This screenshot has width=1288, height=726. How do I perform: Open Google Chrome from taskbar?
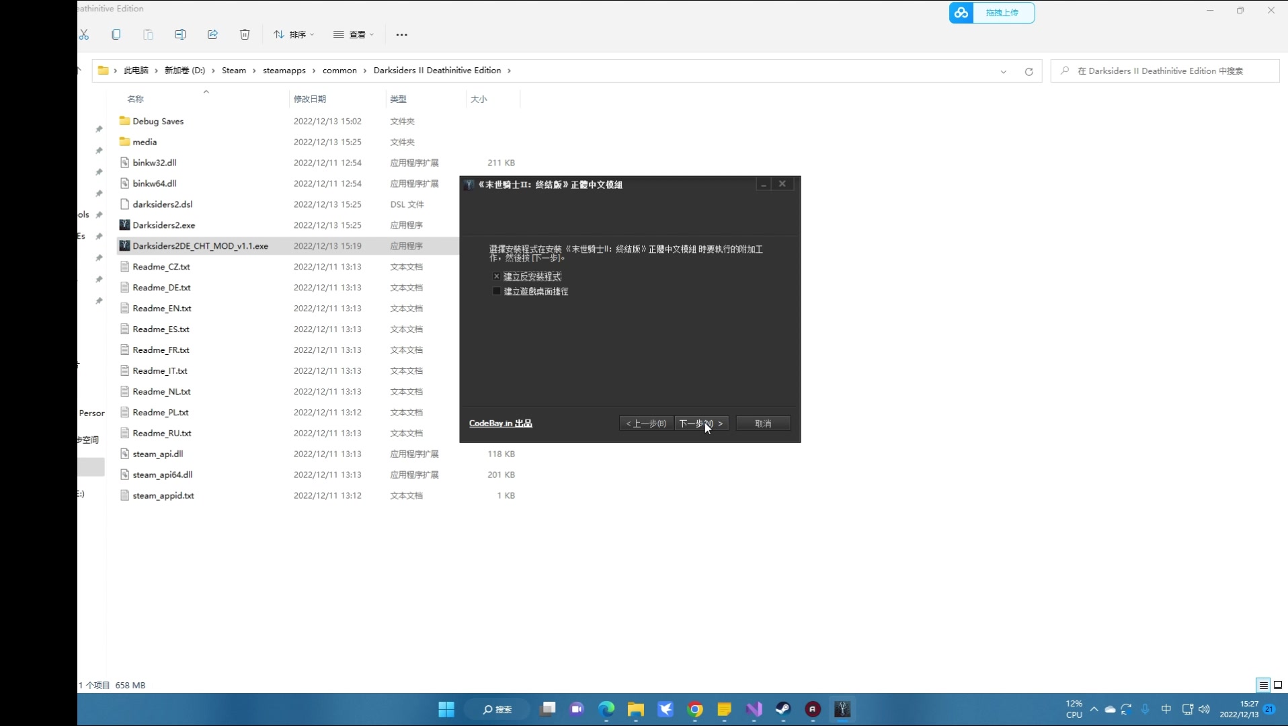pos(695,709)
